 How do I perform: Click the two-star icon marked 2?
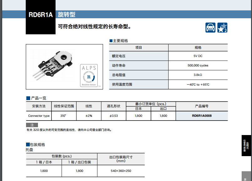pos(222,28)
